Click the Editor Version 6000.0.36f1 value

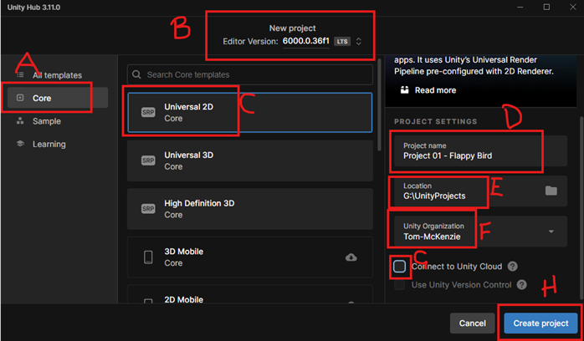coord(305,41)
